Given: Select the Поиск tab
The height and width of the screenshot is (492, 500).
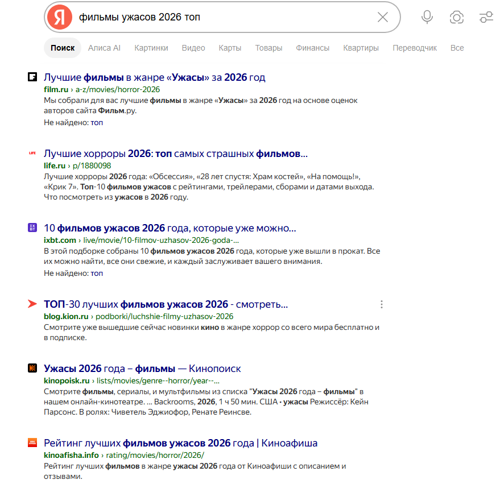Looking at the screenshot, I should click(63, 48).
